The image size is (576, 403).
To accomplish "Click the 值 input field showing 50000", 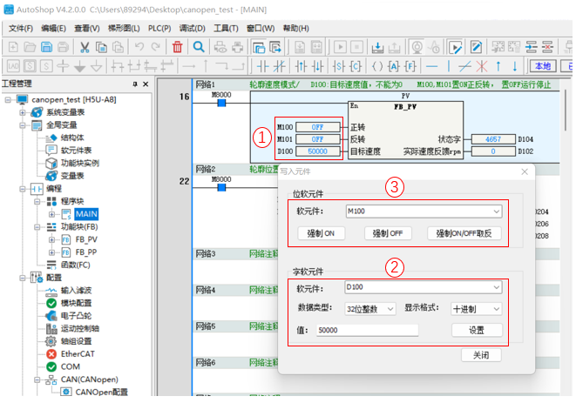I will click(367, 331).
